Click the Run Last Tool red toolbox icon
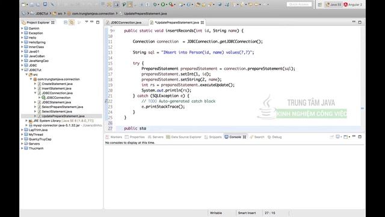The height and width of the screenshot is (217, 385). click(171, 4)
